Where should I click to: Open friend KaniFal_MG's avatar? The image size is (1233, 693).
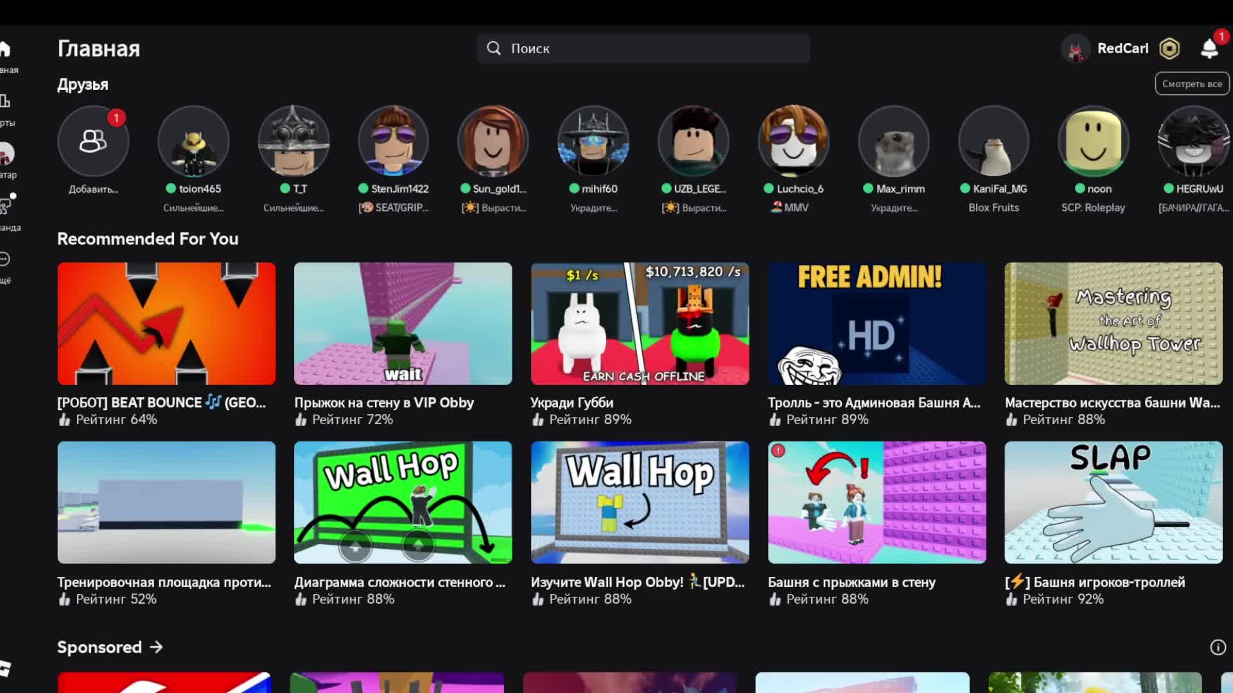[993, 141]
